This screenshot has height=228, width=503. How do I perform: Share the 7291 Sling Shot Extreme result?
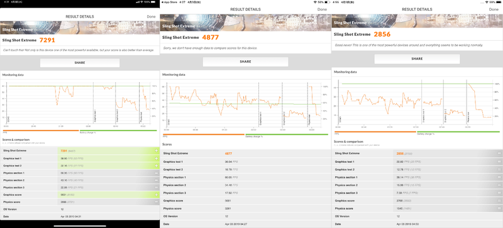point(80,63)
